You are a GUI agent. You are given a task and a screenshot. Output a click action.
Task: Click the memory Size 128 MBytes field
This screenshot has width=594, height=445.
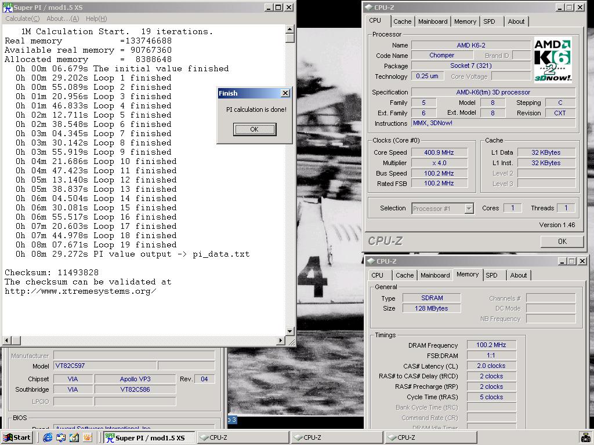[432, 308]
